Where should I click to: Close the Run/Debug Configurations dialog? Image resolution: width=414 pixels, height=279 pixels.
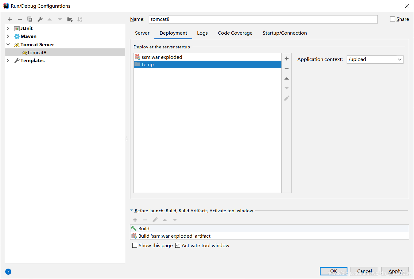click(407, 6)
